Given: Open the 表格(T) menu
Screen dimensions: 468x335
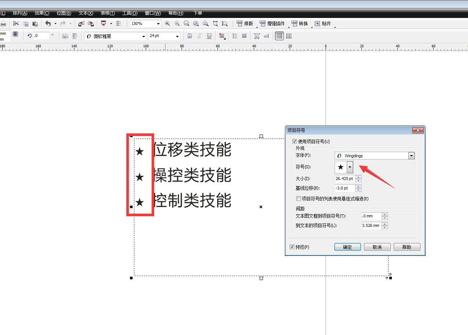Looking at the screenshot, I should pos(107,13).
